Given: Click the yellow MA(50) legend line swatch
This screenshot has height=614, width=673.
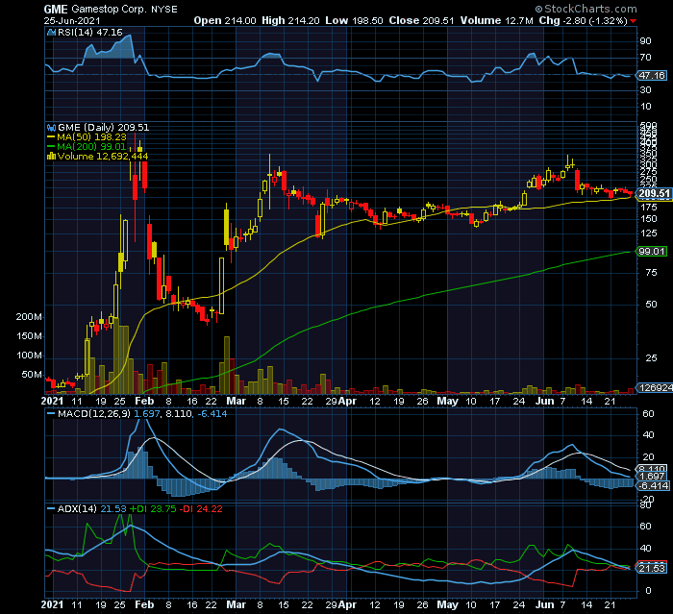Looking at the screenshot, I should pyautogui.click(x=51, y=137).
